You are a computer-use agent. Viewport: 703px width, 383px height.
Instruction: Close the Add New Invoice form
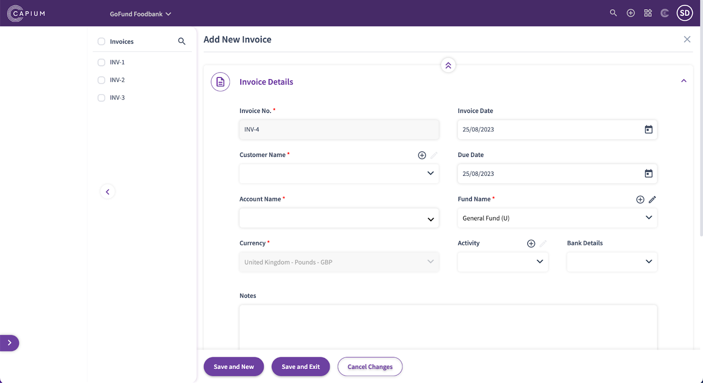click(687, 40)
